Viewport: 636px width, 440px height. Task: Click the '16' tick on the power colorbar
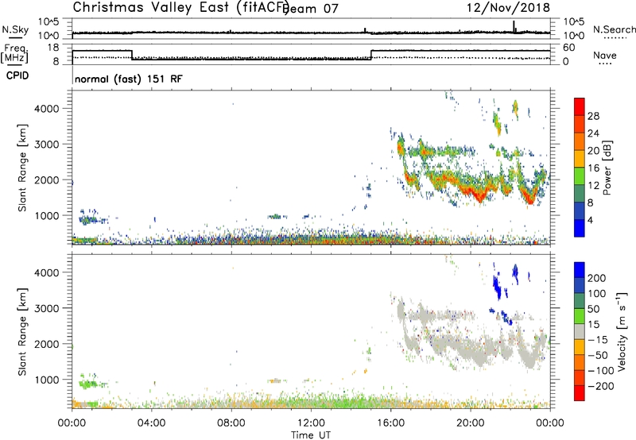593,168
